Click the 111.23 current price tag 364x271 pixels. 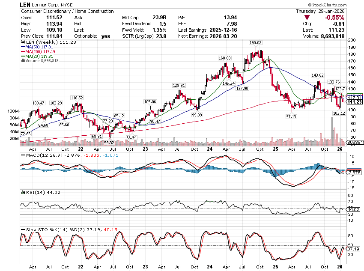tap(354, 102)
